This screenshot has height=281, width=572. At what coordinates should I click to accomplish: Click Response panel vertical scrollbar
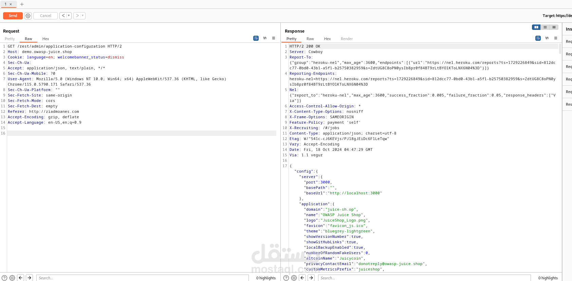pos(560,49)
